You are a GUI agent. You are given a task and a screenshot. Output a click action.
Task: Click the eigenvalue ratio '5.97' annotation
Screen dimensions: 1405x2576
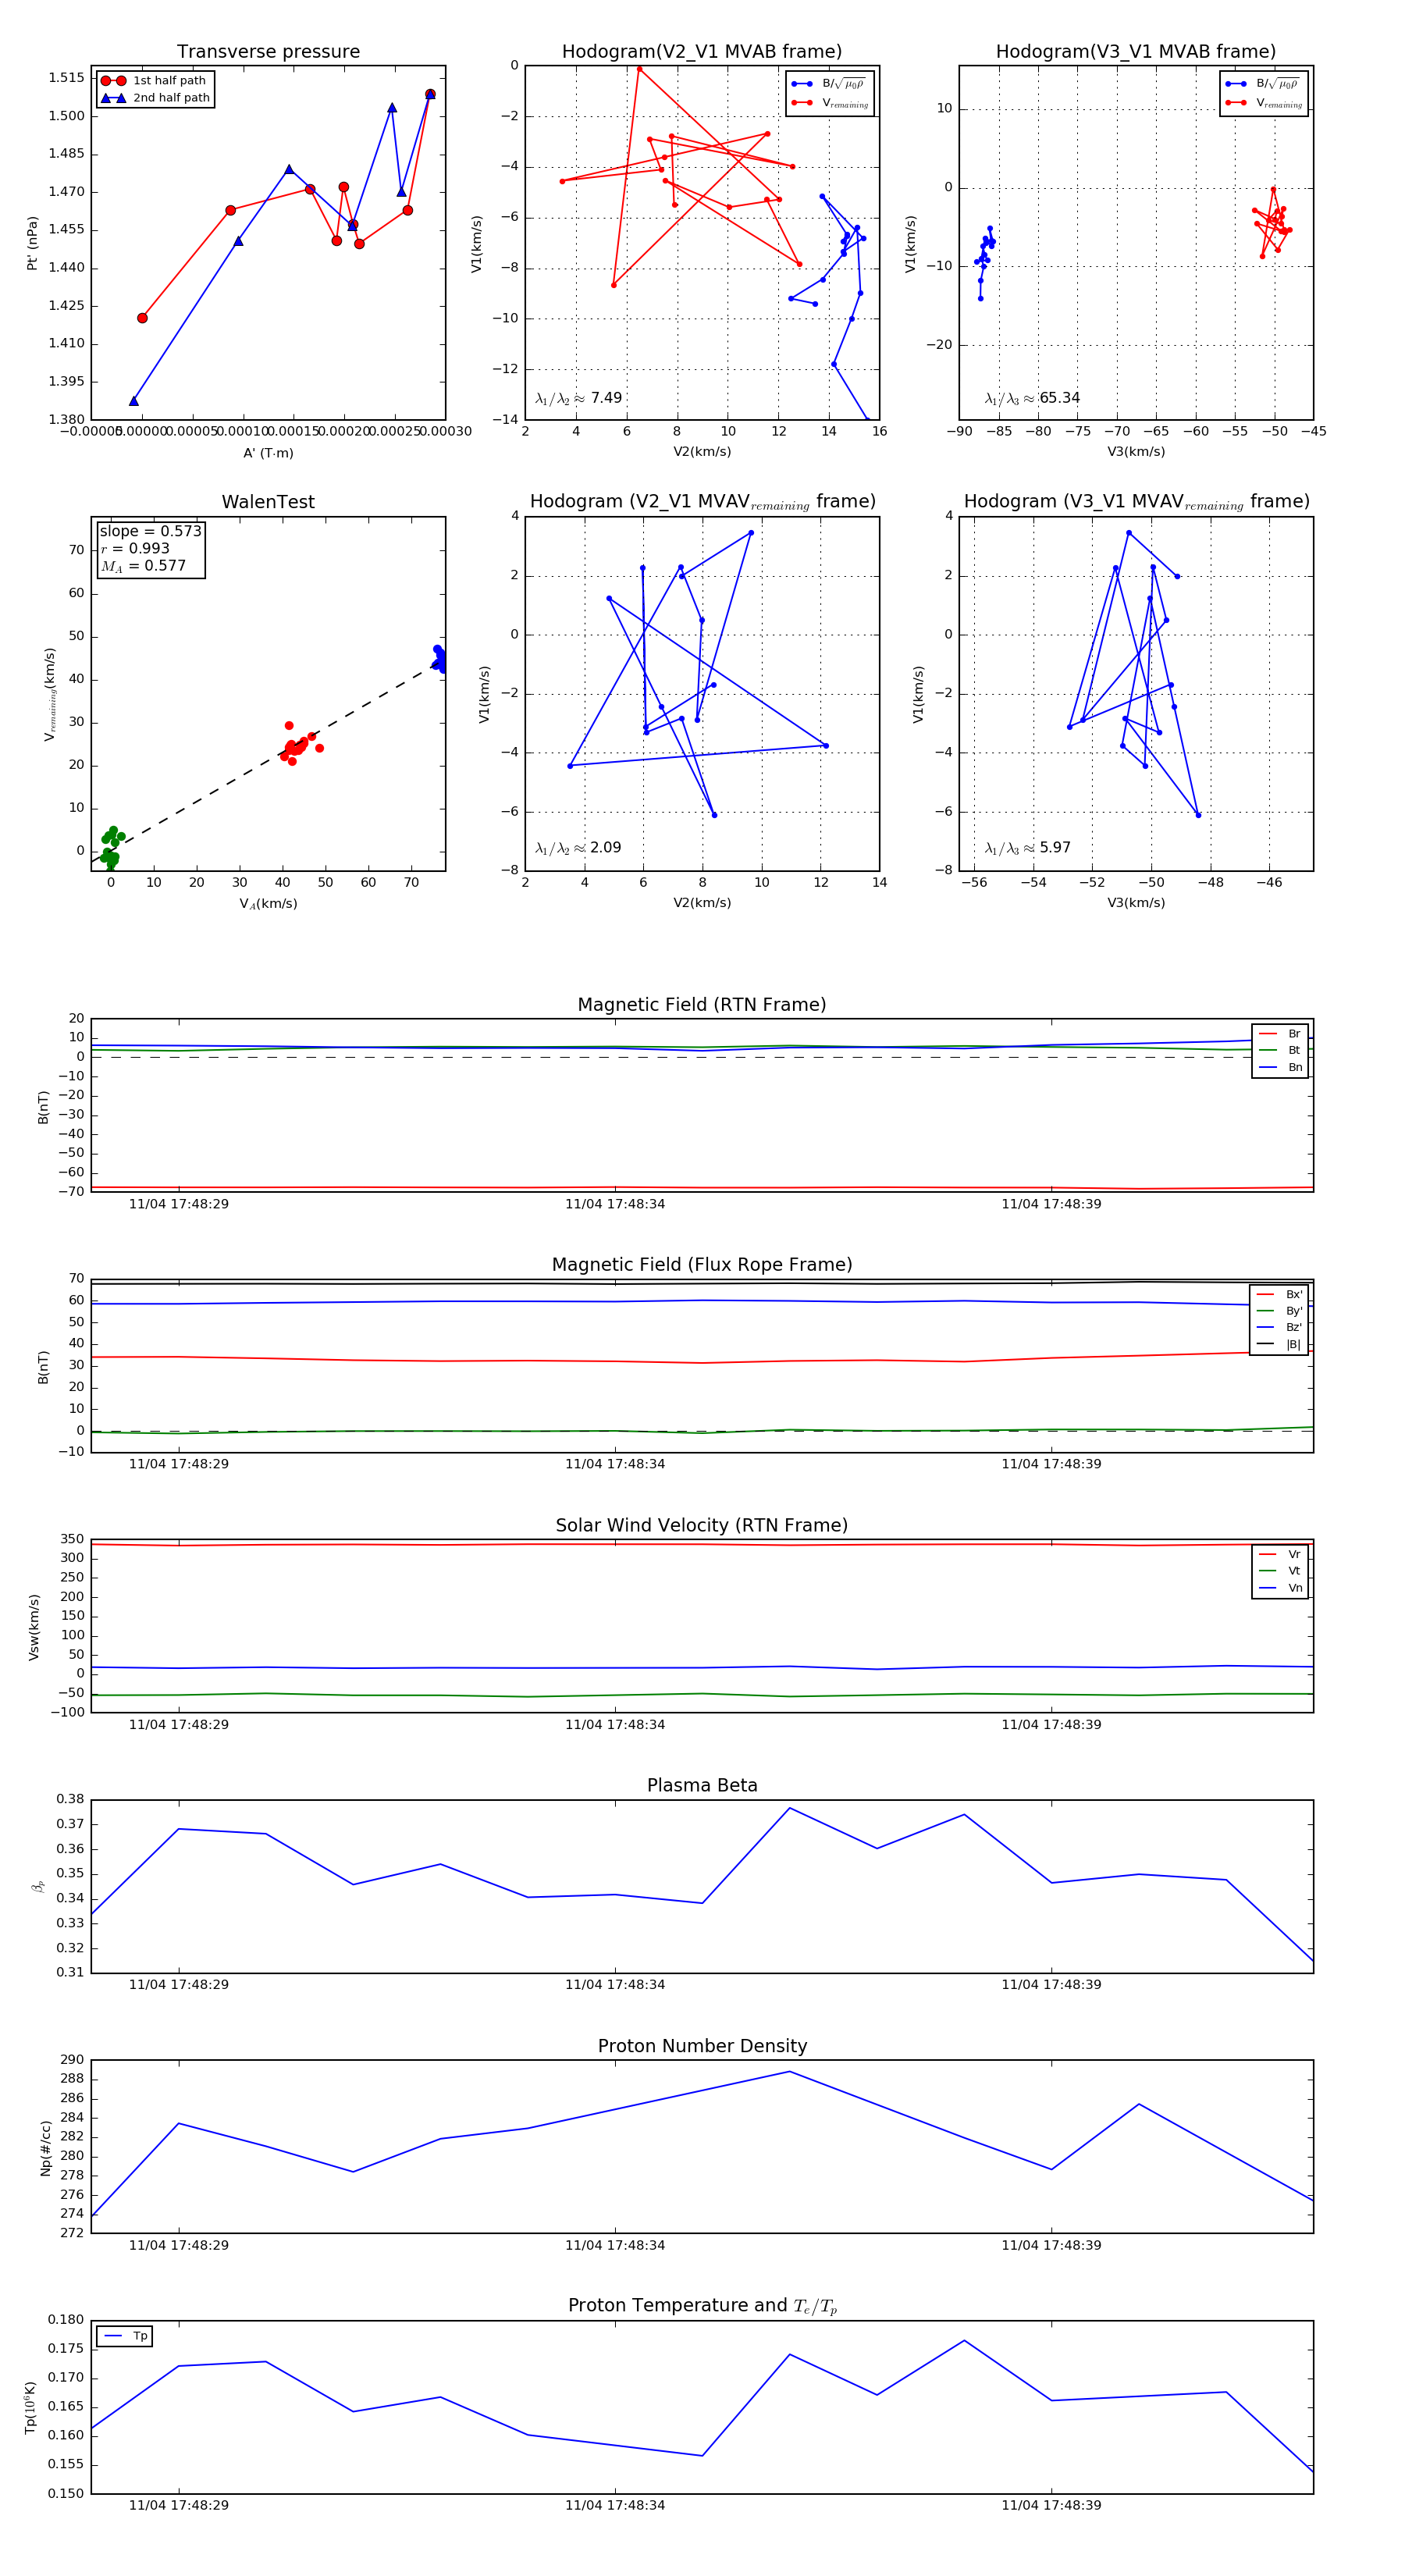tap(1028, 848)
